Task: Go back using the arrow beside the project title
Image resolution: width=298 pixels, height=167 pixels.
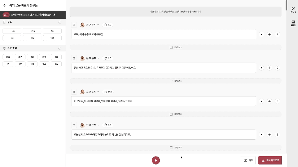Action: [5, 5]
